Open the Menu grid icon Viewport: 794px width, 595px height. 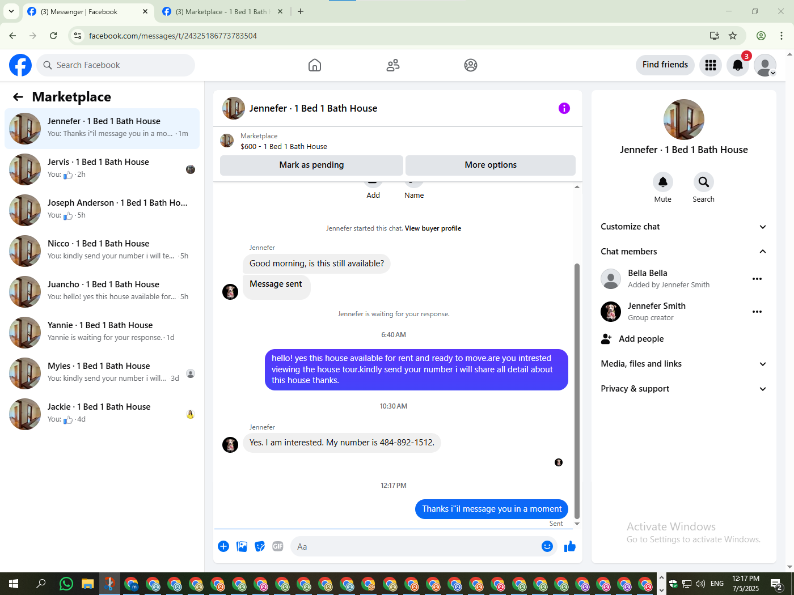click(x=711, y=65)
